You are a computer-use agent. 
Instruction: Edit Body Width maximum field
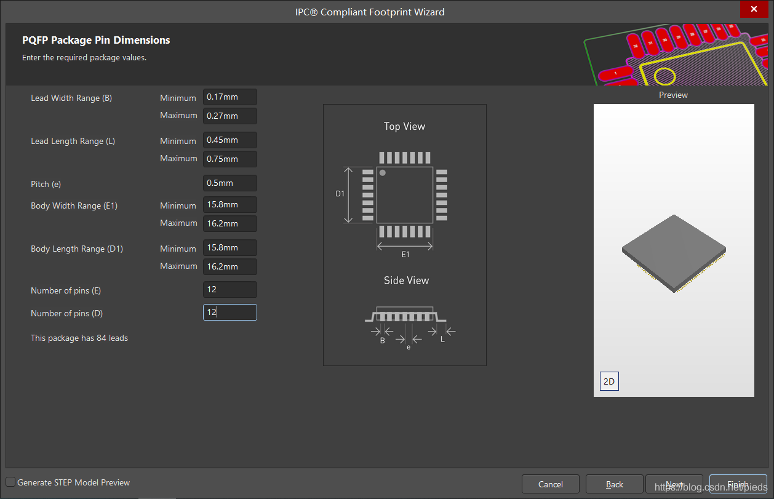pyautogui.click(x=229, y=223)
